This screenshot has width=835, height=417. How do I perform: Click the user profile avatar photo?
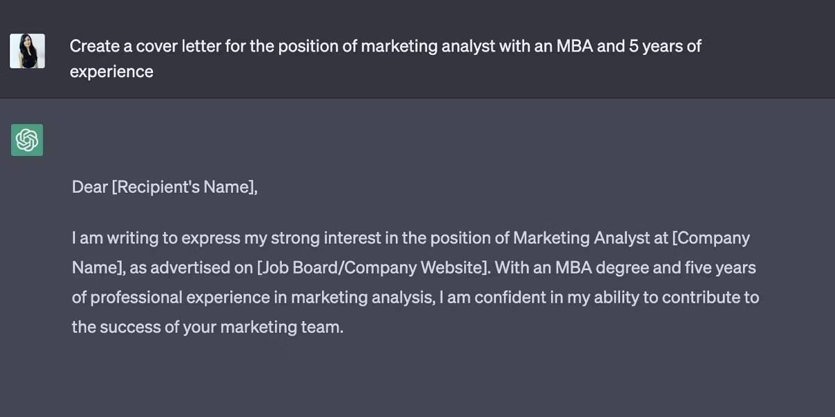[27, 52]
